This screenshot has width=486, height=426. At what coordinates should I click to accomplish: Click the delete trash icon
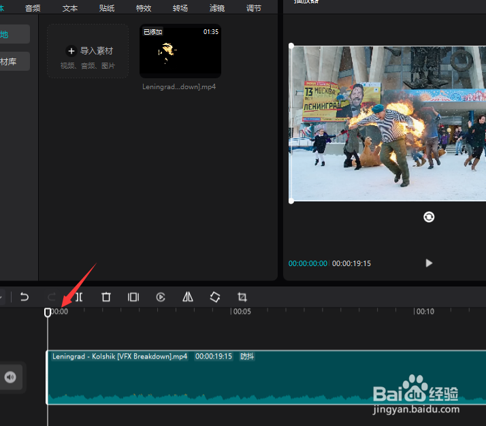click(106, 297)
